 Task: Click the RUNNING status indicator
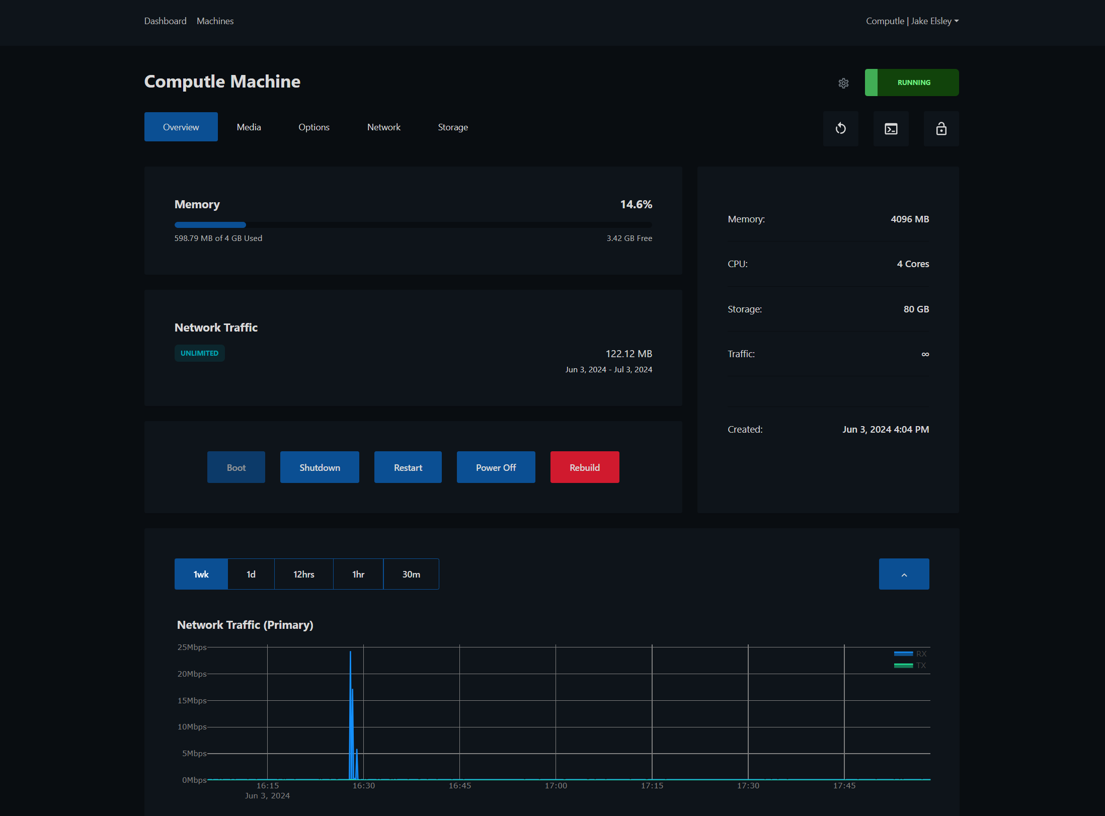point(911,82)
